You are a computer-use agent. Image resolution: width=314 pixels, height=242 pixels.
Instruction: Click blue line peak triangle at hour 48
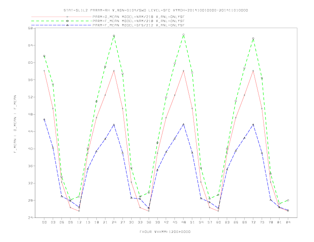pos(184,124)
